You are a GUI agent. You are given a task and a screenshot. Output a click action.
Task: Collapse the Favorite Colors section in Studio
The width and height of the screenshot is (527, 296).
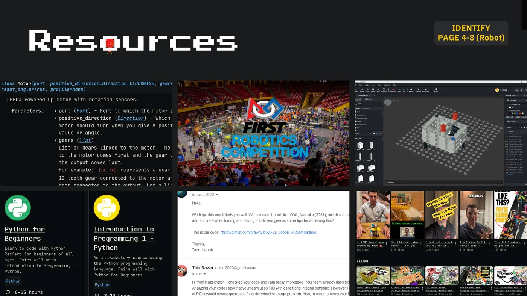507,105
